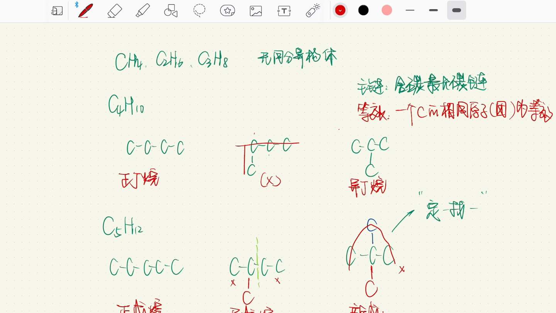Select the medium stroke width
The height and width of the screenshot is (313, 556).
point(433,10)
